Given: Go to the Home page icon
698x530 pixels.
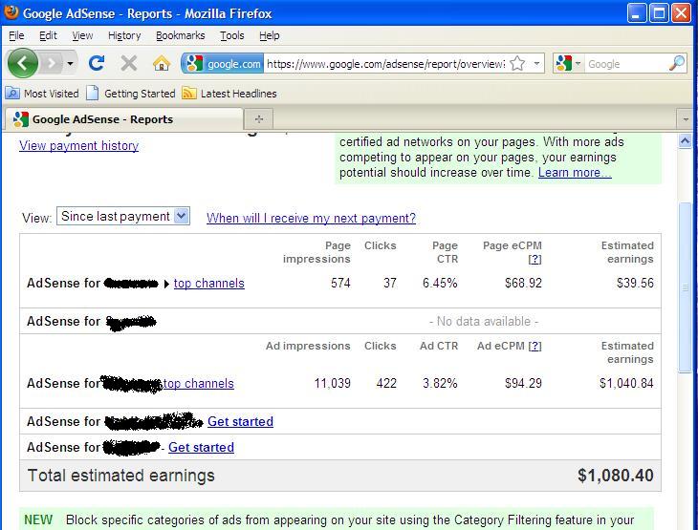Looking at the screenshot, I should [x=162, y=63].
